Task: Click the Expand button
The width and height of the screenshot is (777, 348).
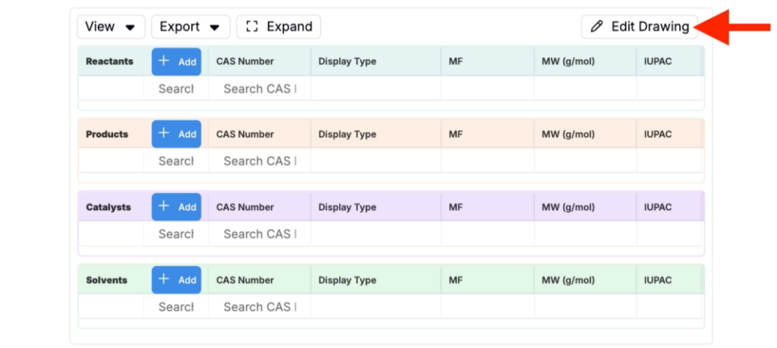Action: [278, 27]
